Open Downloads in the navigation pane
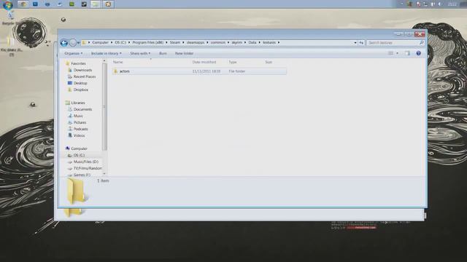The image size is (467, 262). (x=82, y=70)
